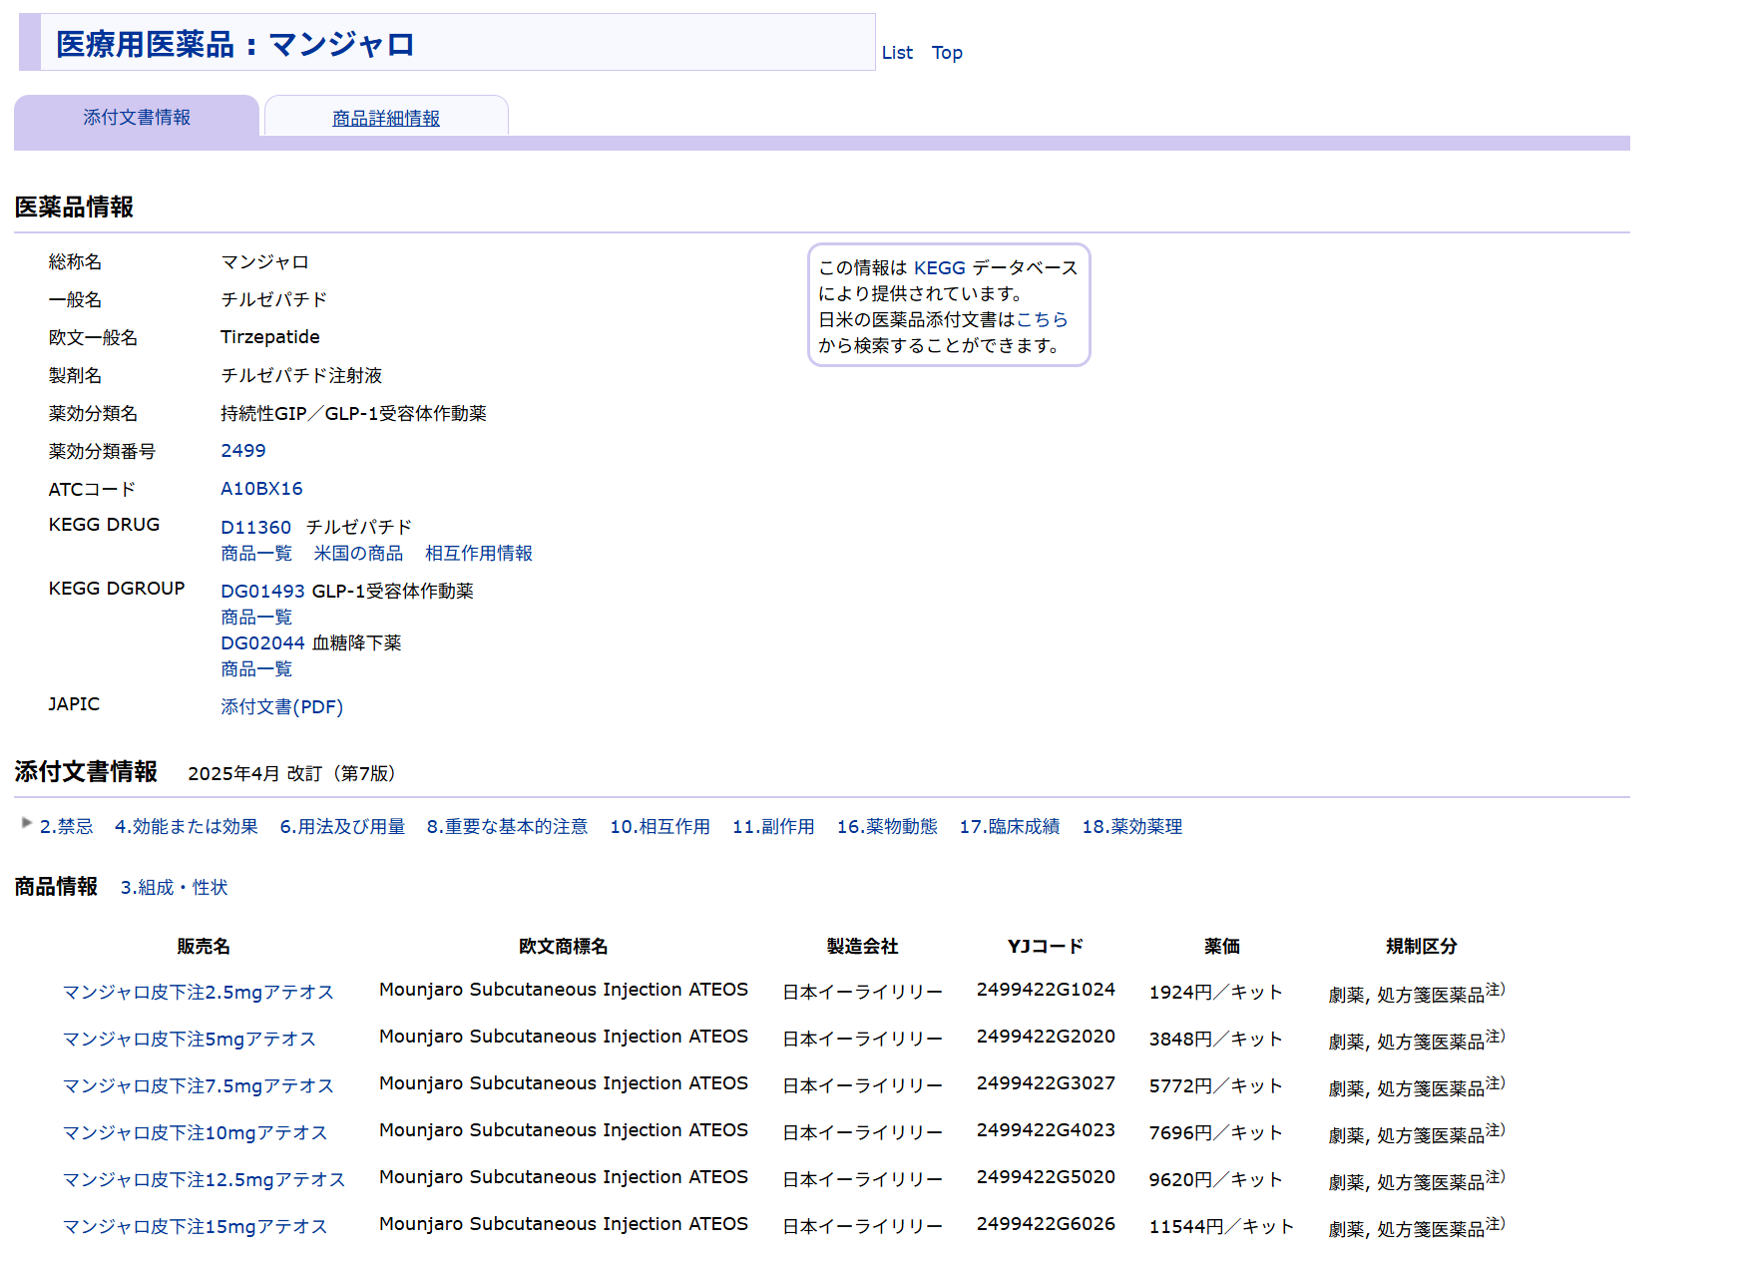Screen dimensions: 1757x1262
Task: Open 相互作用情報 link
Action: tap(478, 554)
